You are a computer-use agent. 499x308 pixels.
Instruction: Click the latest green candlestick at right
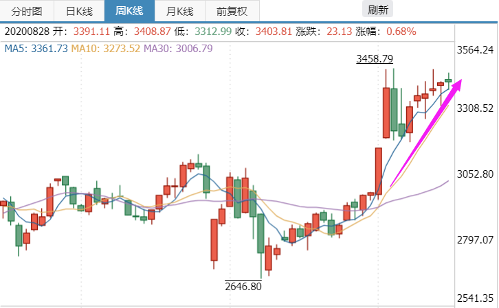[448, 81]
